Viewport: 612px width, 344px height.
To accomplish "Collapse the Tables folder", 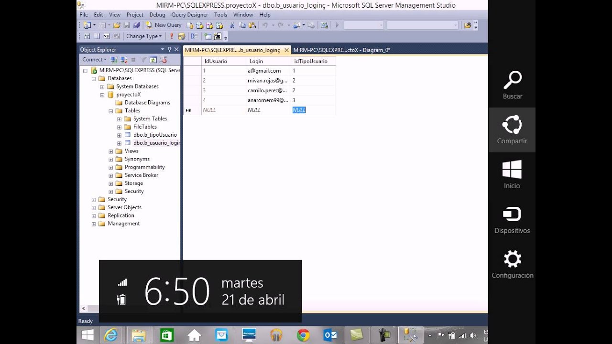I will (111, 111).
